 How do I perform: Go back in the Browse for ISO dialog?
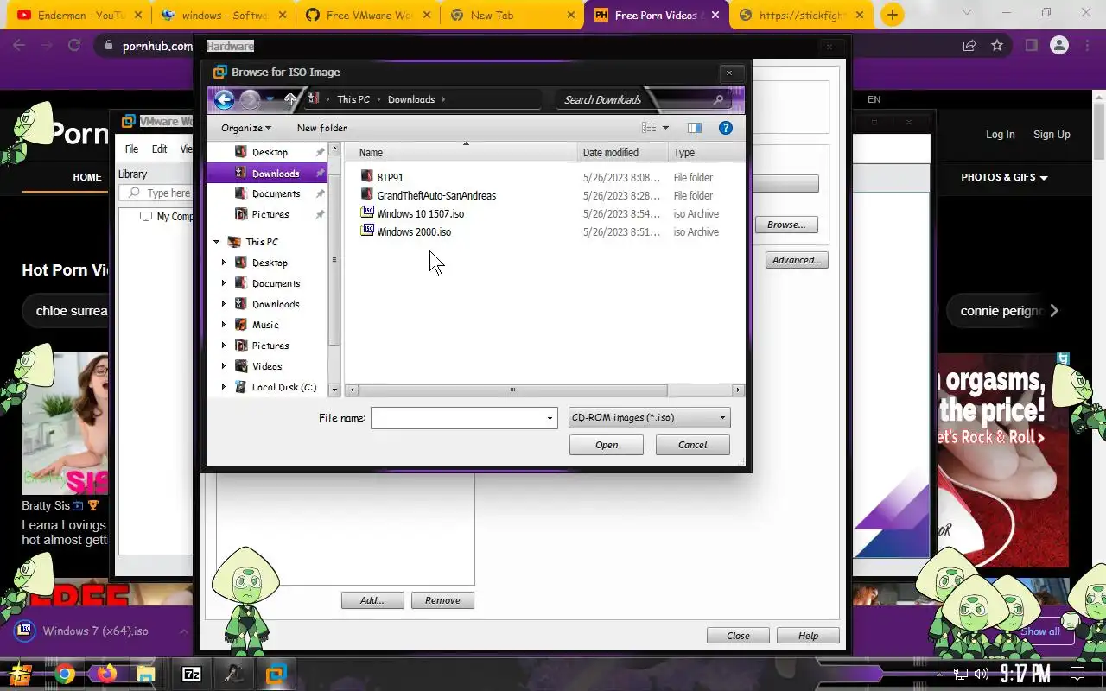click(224, 99)
